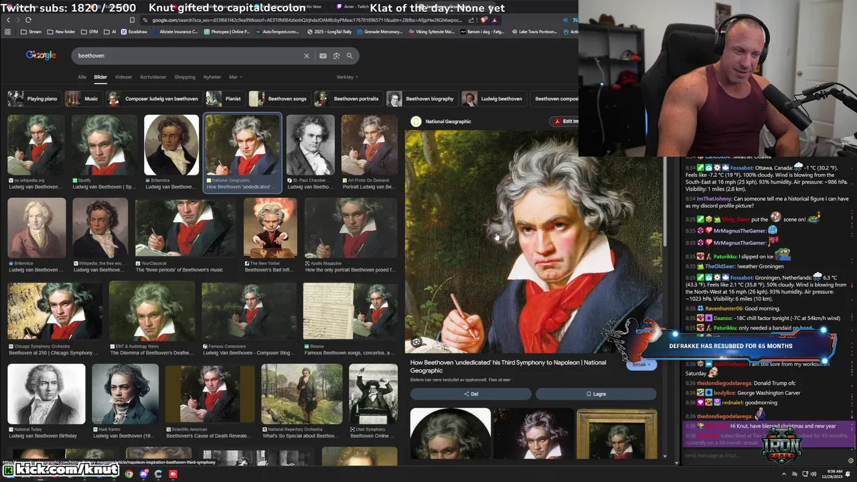Open National Geographic article title link
Image resolution: width=857 pixels, height=482 pixels.
(x=508, y=366)
